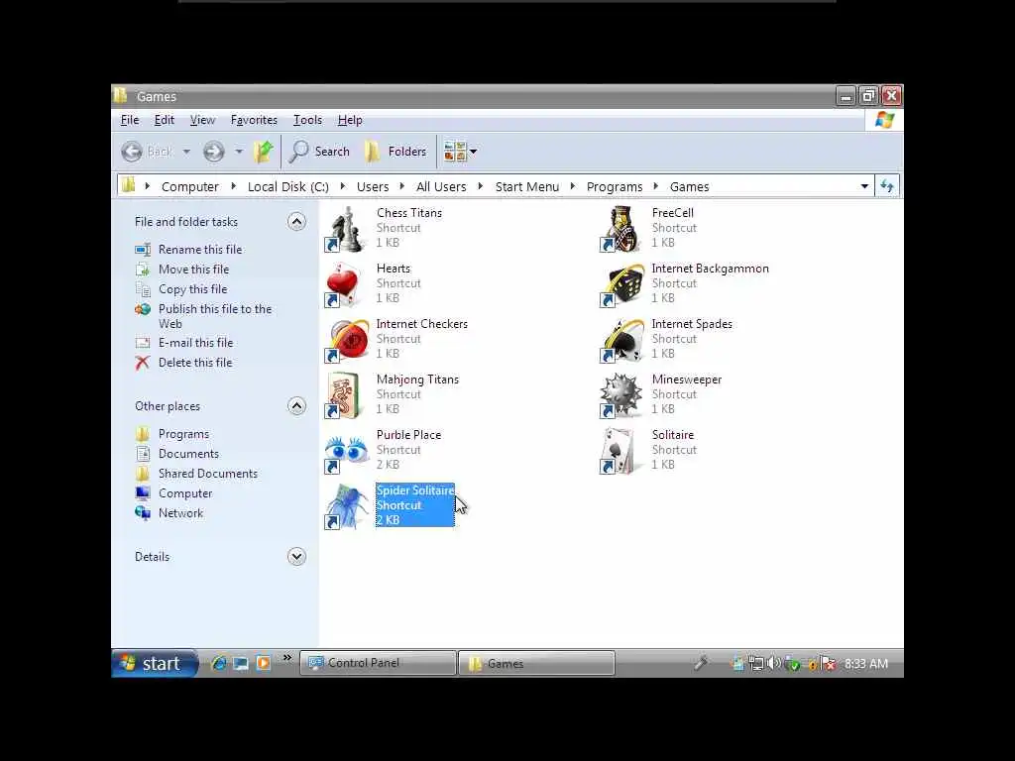The width and height of the screenshot is (1015, 761).
Task: Toggle the Folders pane button
Action: click(x=395, y=152)
